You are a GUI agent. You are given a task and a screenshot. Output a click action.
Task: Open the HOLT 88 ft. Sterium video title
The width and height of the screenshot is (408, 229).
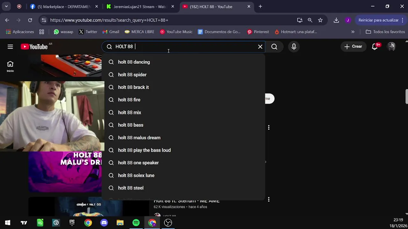[x=186, y=201]
